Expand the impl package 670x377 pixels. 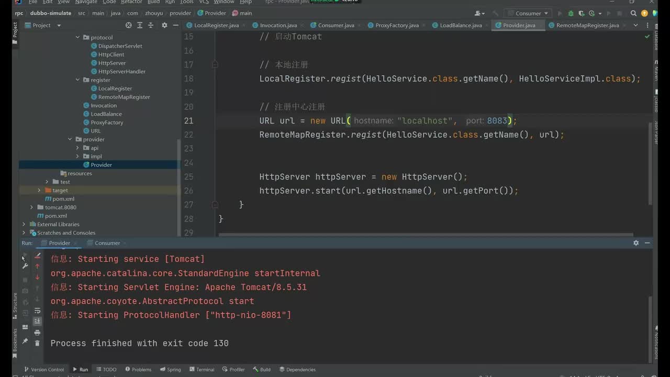pos(77,156)
